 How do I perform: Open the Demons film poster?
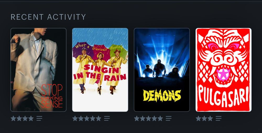pos(162,70)
